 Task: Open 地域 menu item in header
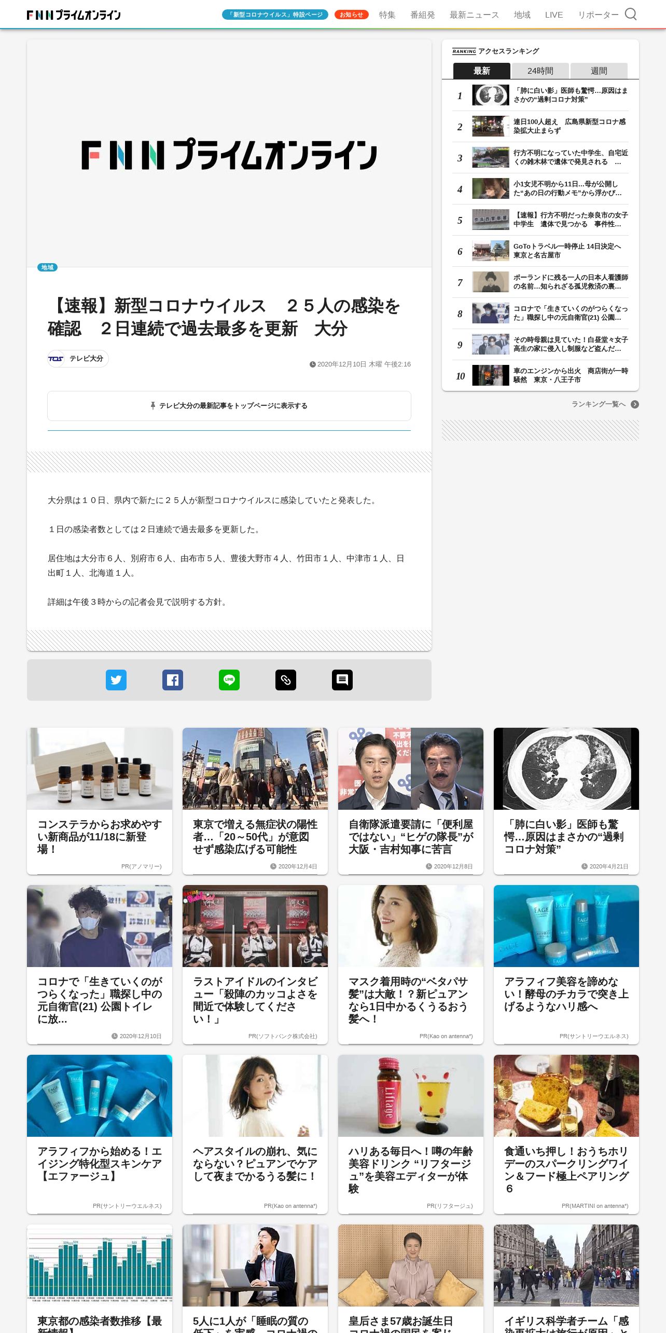point(522,15)
